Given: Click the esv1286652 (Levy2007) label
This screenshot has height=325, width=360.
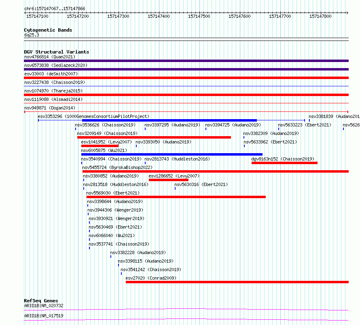Looking at the screenshot, I should pos(174,176).
